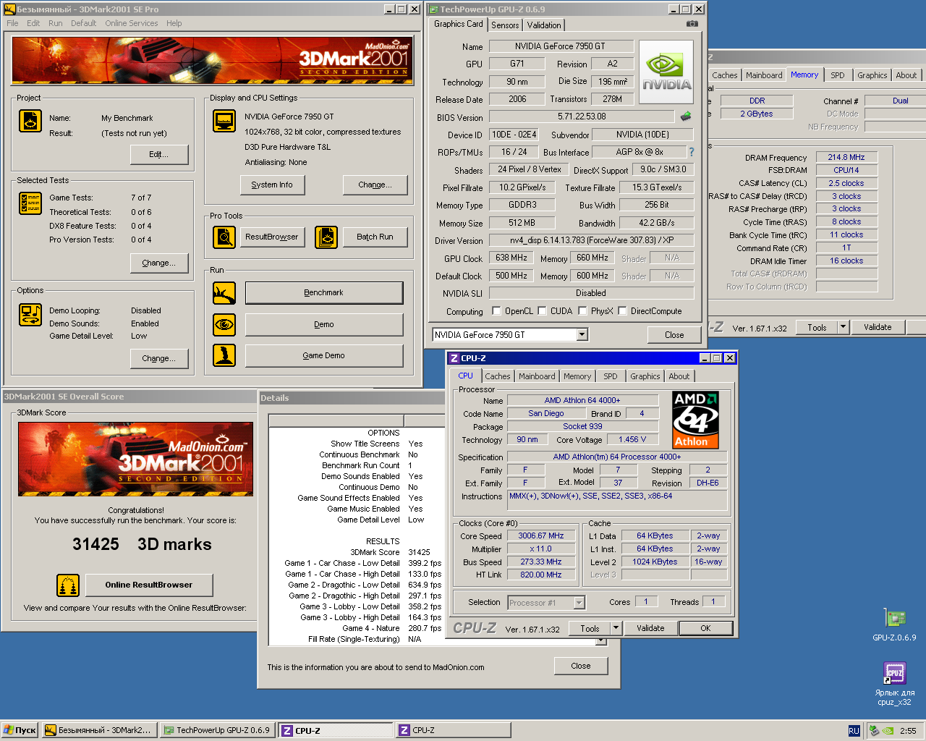Enable the OpenCL checkbox
Image resolution: width=926 pixels, height=741 pixels.
pyautogui.click(x=496, y=311)
